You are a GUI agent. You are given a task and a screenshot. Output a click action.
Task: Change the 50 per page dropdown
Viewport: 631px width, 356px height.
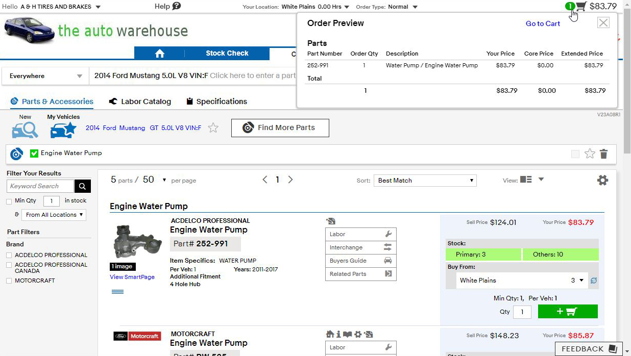pyautogui.click(x=155, y=180)
